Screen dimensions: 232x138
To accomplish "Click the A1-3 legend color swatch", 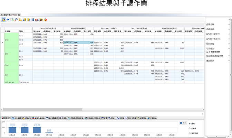I will 180,122.
